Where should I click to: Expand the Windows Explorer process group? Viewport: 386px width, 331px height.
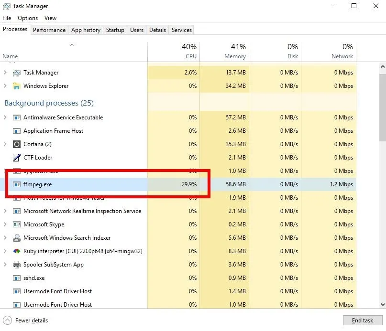pos(5,86)
